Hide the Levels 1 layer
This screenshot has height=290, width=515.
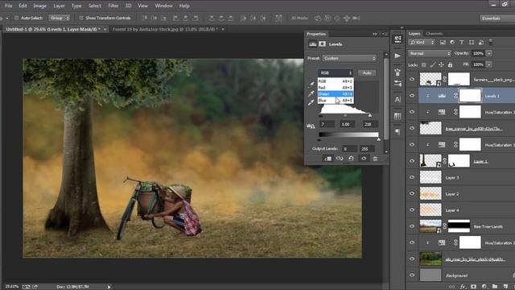(x=412, y=96)
